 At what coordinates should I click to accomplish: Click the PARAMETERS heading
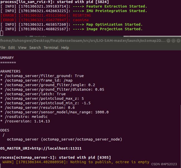(10, 71)
